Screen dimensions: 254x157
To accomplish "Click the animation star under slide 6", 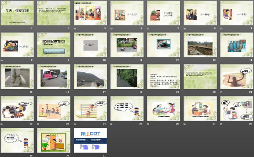I will click(x=185, y=29).
